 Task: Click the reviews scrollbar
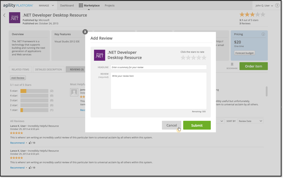[x=266, y=91]
